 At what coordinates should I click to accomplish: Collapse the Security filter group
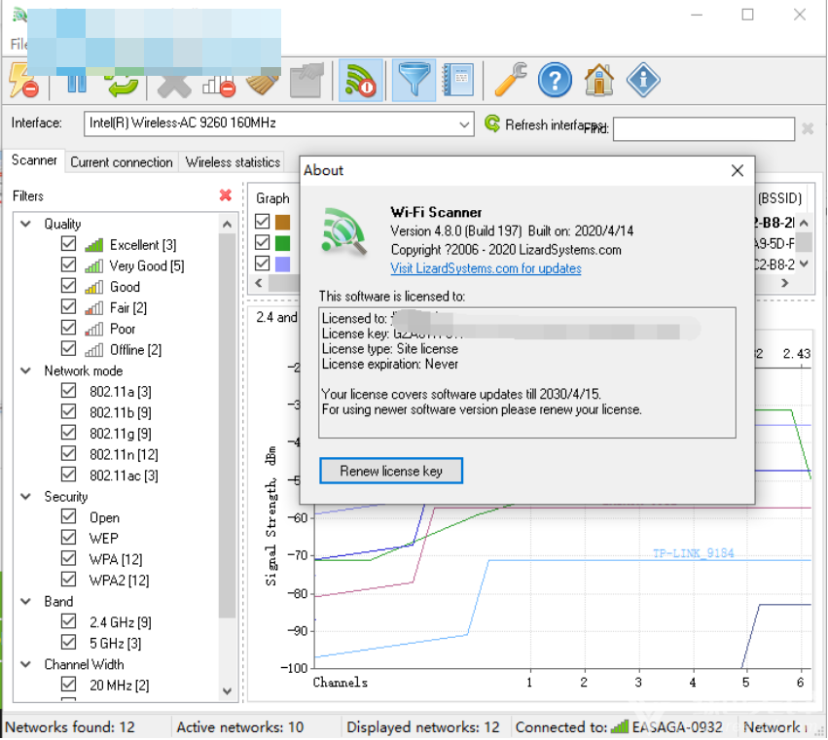coord(25,496)
